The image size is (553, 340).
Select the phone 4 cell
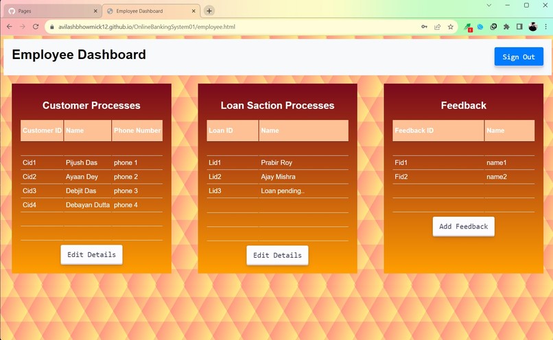click(137, 205)
